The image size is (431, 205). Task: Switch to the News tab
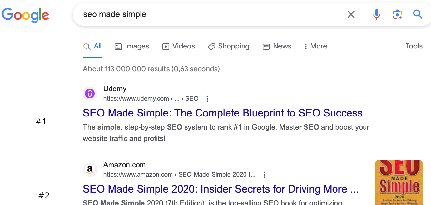pyautogui.click(x=277, y=46)
